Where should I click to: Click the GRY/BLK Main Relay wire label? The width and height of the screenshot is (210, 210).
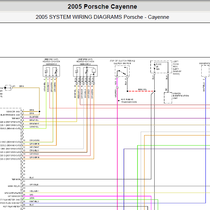point(34,185)
